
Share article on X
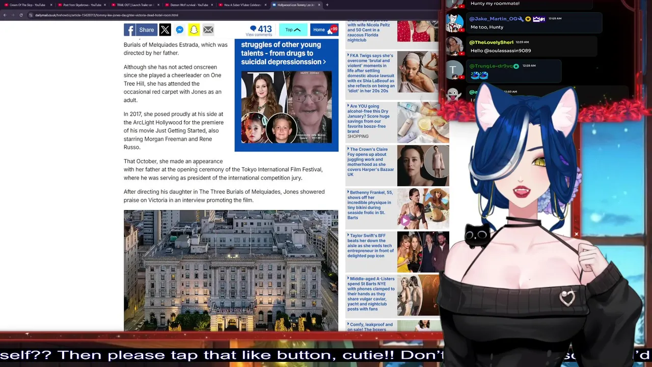pos(165,30)
